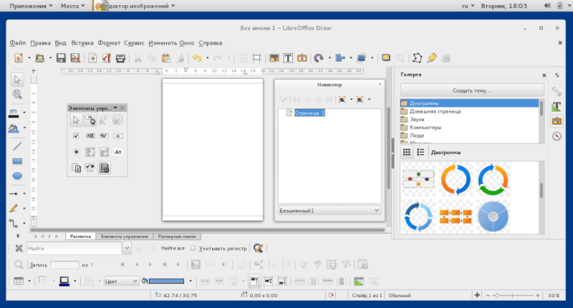Image resolution: width=573 pixels, height=308 pixels.
Task: Open the 'Безымянный1' document dropdown in Navigator
Action: (377, 211)
